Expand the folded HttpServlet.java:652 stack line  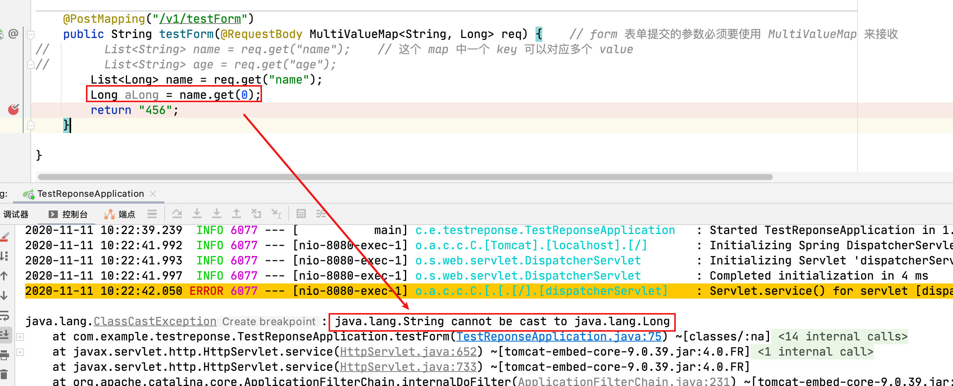[21, 352]
